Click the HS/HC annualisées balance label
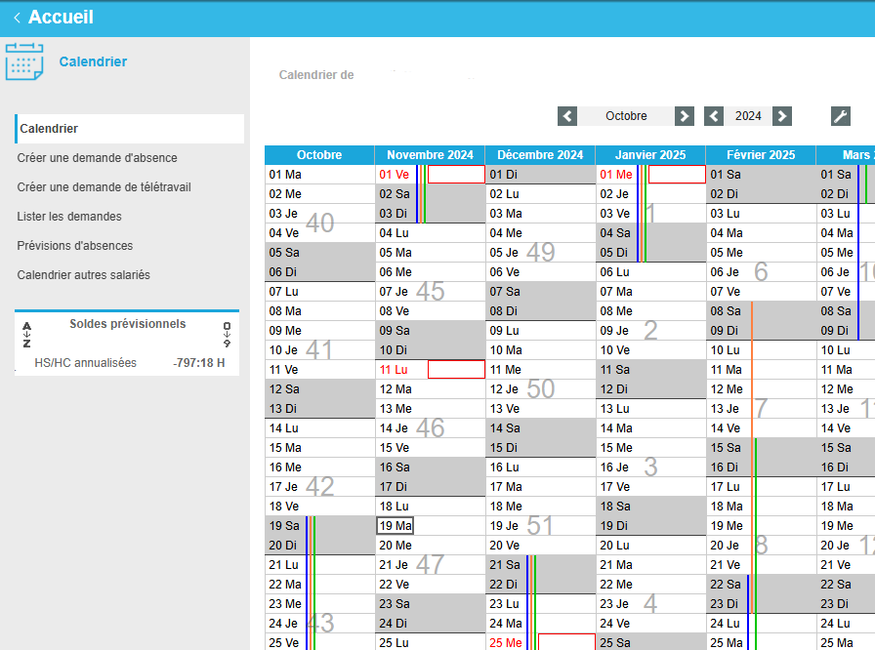The image size is (875, 650). [x=85, y=363]
